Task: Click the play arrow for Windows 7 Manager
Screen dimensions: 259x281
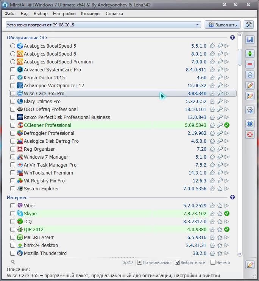Action: click(227, 157)
